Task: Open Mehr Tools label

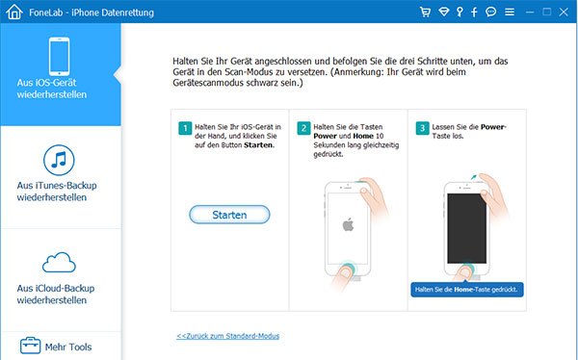Action: [68, 347]
